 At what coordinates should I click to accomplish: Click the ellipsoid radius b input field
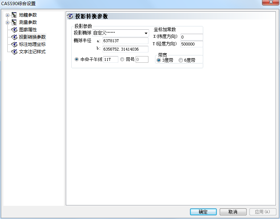tap(125, 49)
